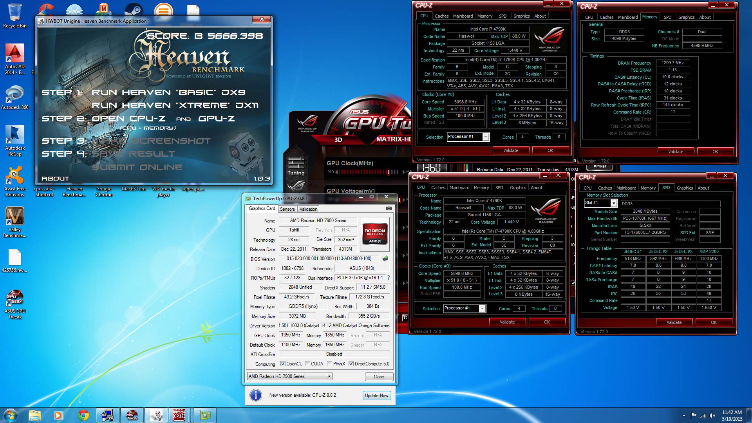
Task: Run Heaven "Basic" DX9 in HWBOT app
Action: coord(168,92)
